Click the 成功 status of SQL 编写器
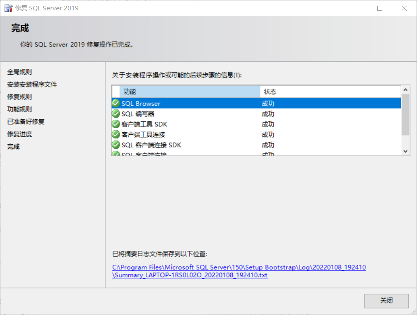Screen dimensions: 417x315 268,114
